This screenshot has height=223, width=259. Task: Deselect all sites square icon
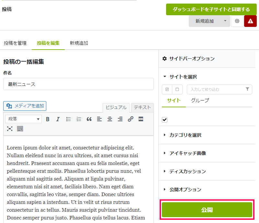[177, 89]
